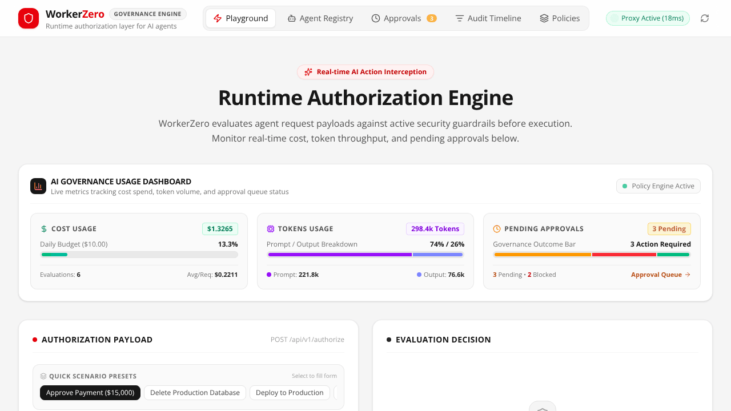Click the GOVERNANCE ENGINE label
731x411 pixels.
148,14
